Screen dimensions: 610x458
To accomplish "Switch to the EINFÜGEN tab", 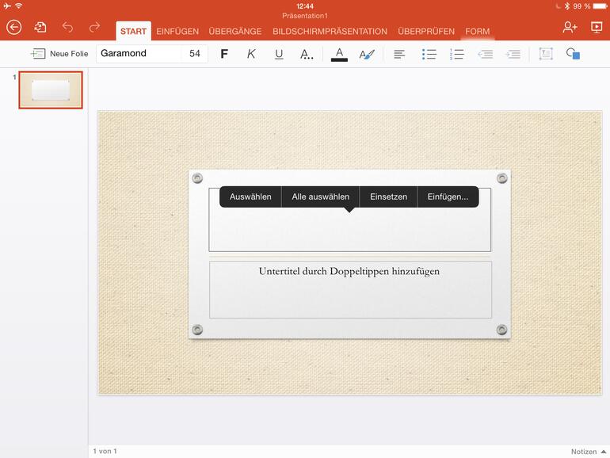I will pyautogui.click(x=177, y=32).
